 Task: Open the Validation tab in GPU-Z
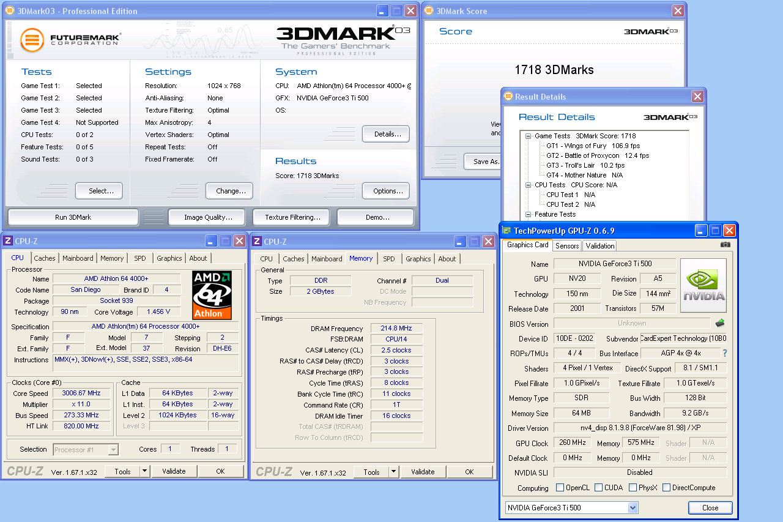point(600,245)
